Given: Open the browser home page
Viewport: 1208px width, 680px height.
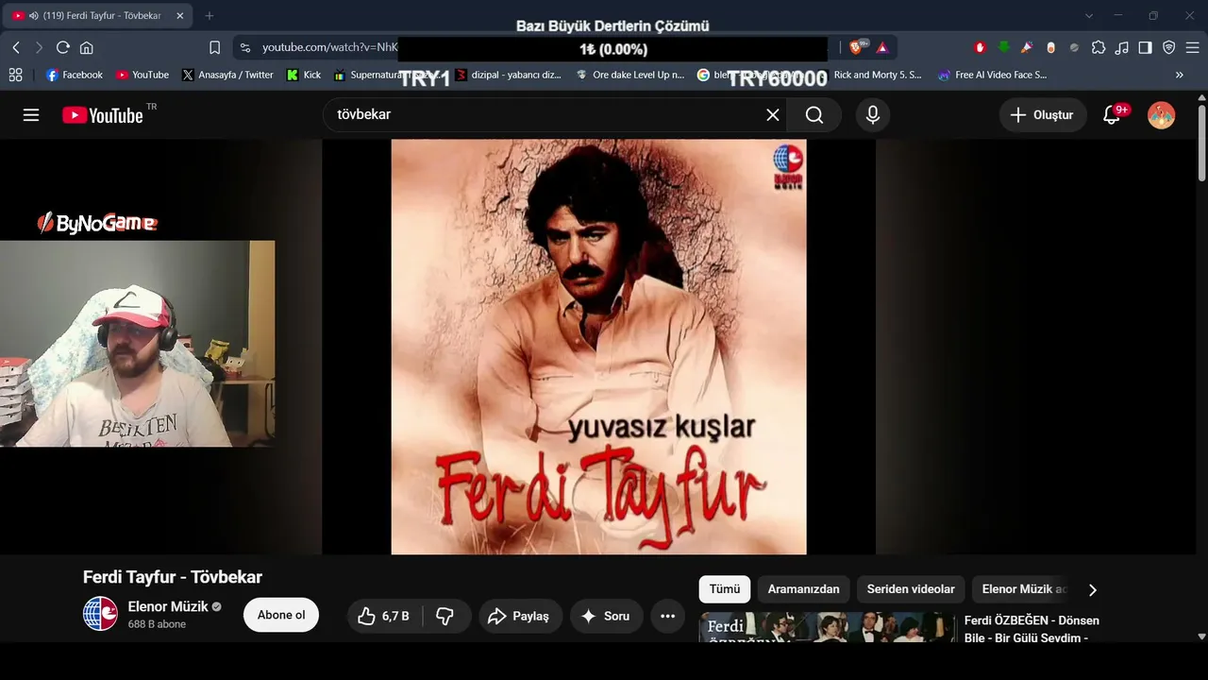Looking at the screenshot, I should click(x=87, y=47).
